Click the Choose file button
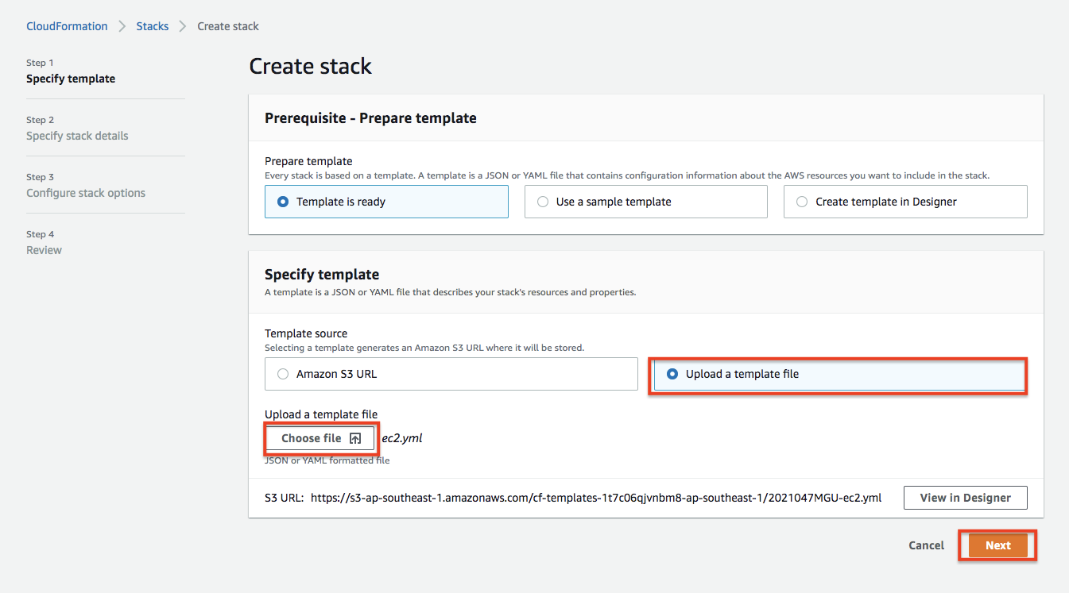 320,438
